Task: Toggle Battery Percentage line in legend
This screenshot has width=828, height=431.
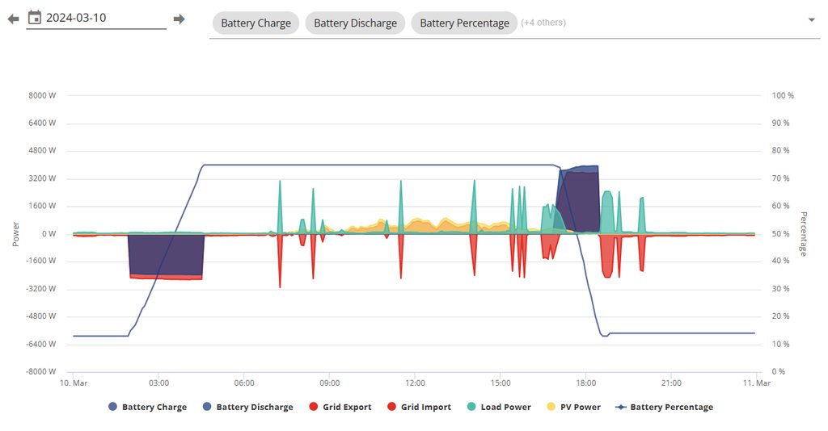Action: coord(671,408)
